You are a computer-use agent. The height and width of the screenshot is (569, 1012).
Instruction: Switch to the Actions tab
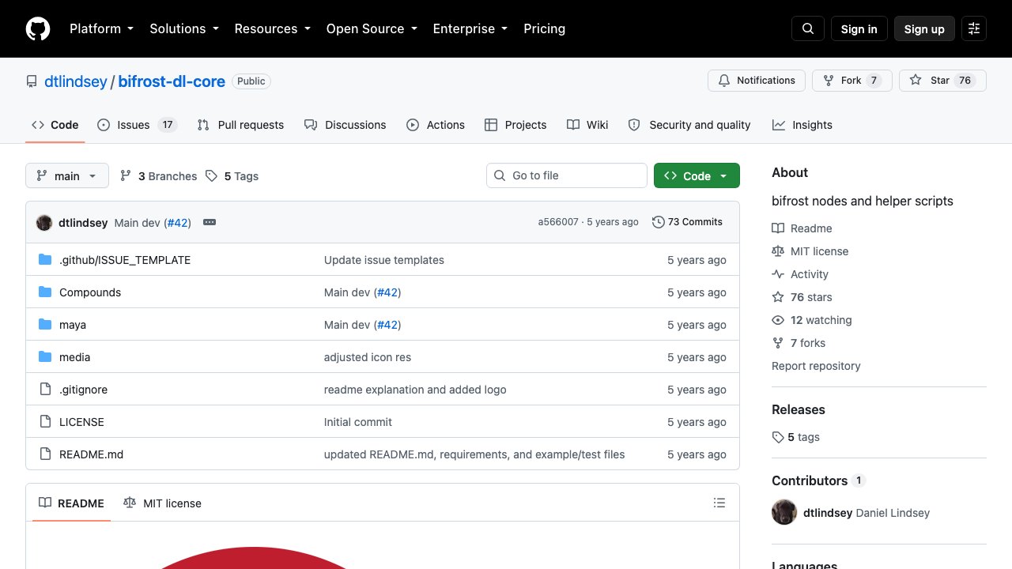436,125
